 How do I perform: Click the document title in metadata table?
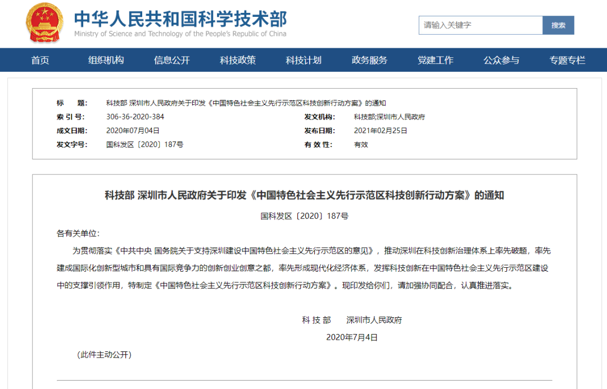[x=246, y=103]
